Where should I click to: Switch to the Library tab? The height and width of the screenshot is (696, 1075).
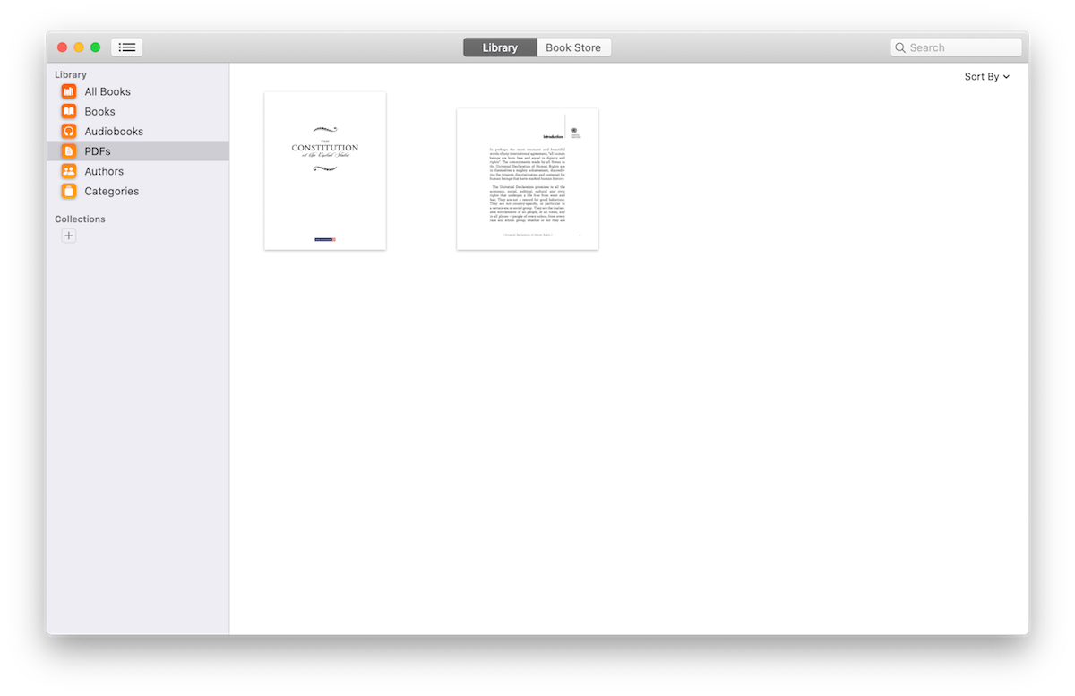pos(500,47)
